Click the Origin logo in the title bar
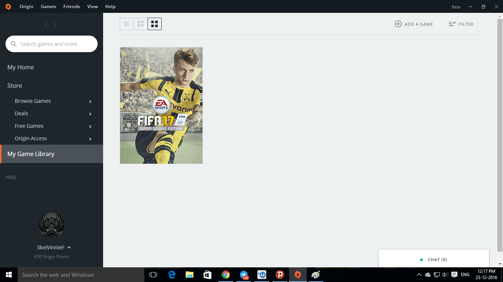503x282 pixels. (x=8, y=7)
